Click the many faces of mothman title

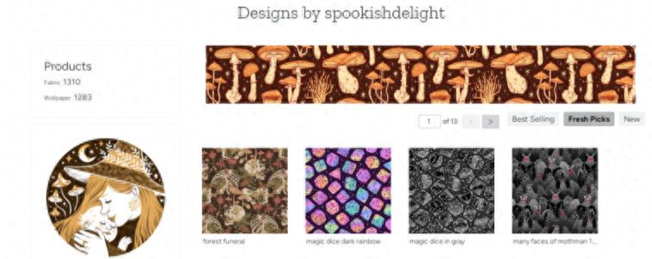[x=555, y=242]
